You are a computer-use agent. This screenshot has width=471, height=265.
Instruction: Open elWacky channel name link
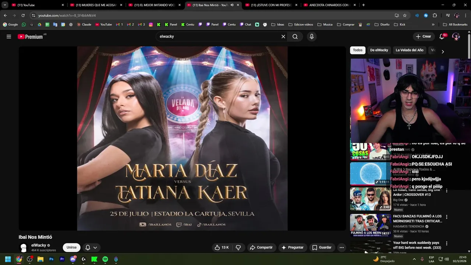[x=39, y=245]
